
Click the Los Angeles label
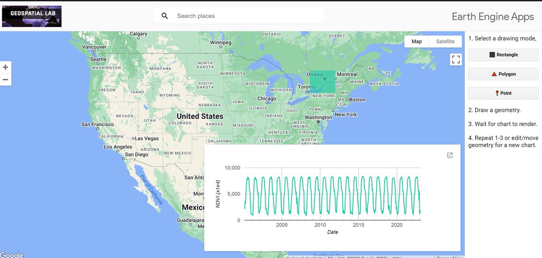(118, 147)
